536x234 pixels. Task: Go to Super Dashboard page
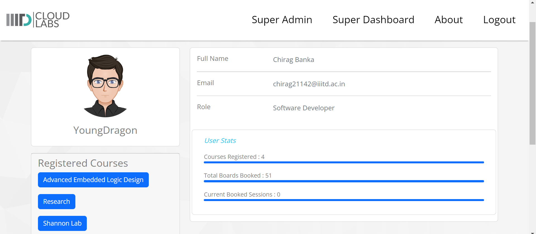pos(373,20)
